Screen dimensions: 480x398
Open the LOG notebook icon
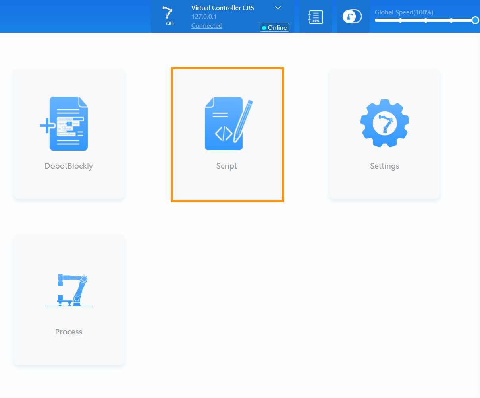(x=316, y=17)
